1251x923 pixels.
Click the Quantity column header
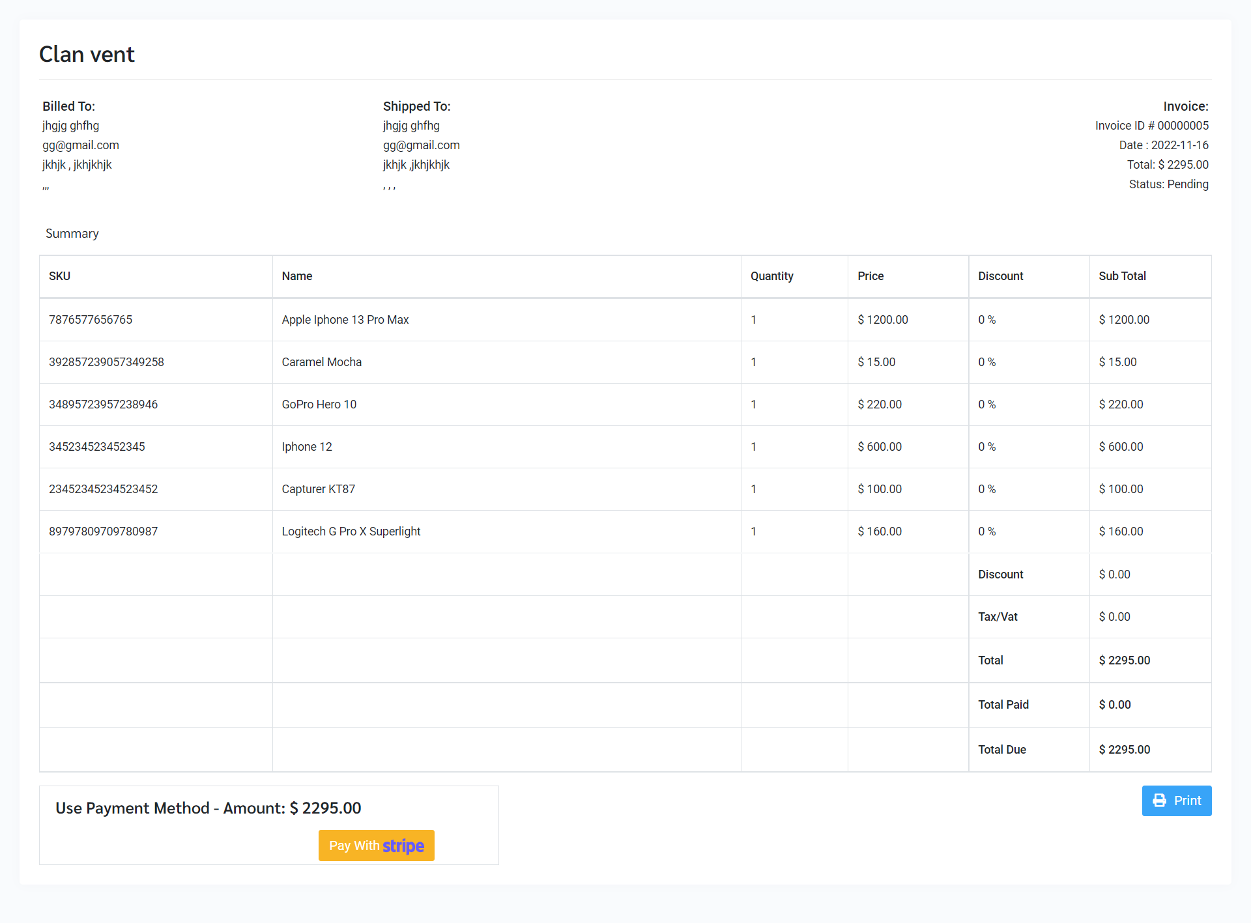coord(771,276)
